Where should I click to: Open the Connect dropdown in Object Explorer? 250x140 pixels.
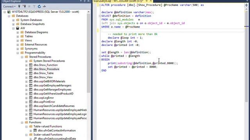coord(9,7)
